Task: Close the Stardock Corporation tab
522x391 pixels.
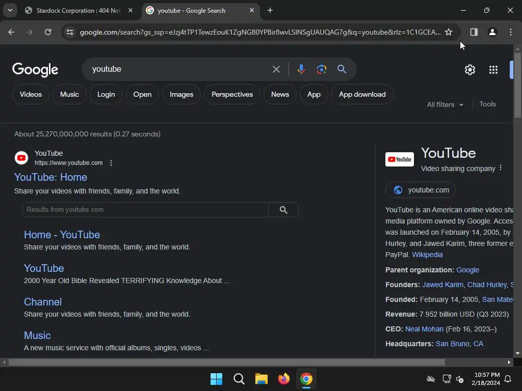Action: pos(130,11)
